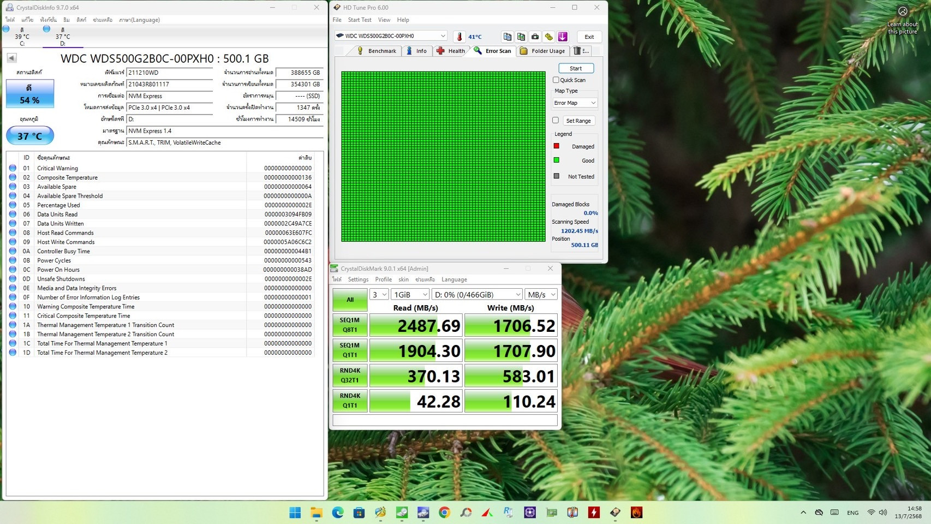The width and height of the screenshot is (931, 524).
Task: Click the 54 % health status button
Action: pos(29,93)
